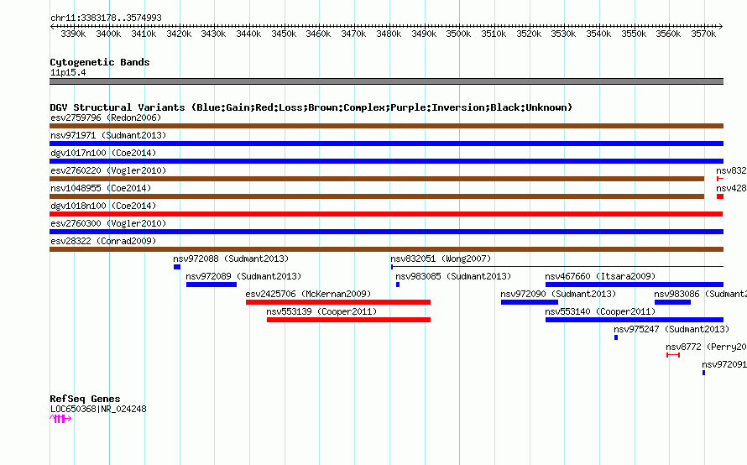Viewport: 747px width, 465px height.
Task: Click nsv1048955 (Coe2014) brown bar
Action: 377,196
